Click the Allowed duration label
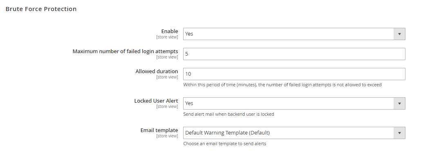 [157, 72]
